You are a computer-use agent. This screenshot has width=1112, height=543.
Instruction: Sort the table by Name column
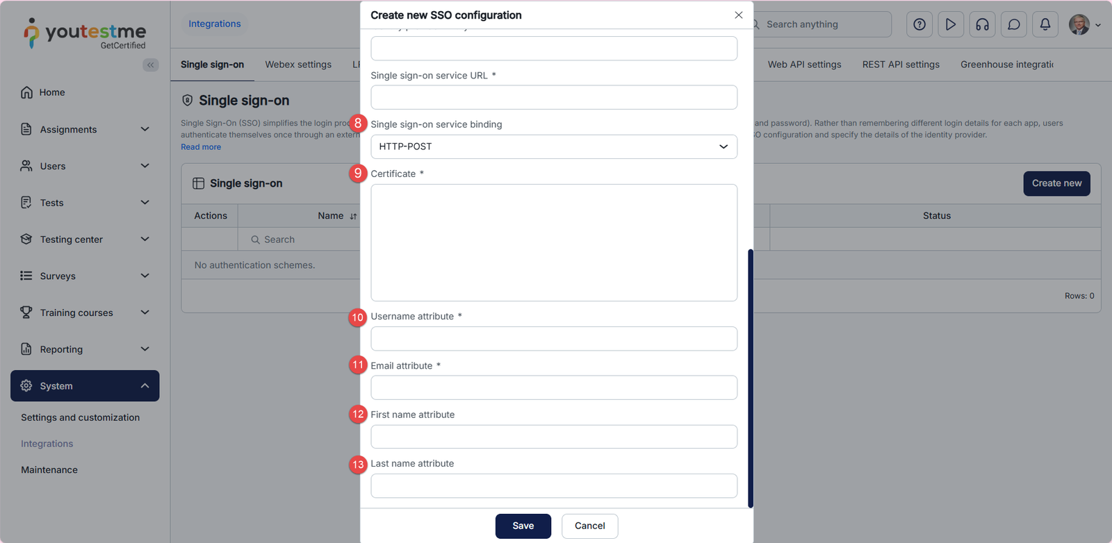[353, 216]
